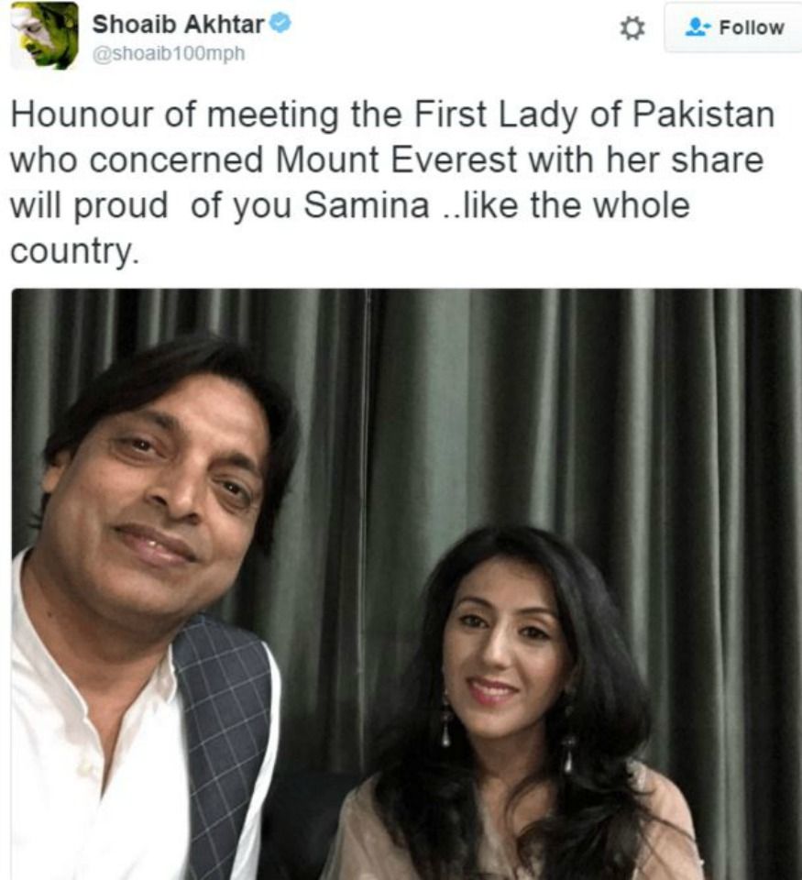Click the word Hounour starting the tweet
802x880 pixels.
[82, 115]
